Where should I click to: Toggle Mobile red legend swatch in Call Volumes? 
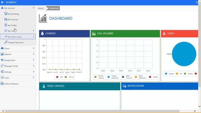pos(150,77)
